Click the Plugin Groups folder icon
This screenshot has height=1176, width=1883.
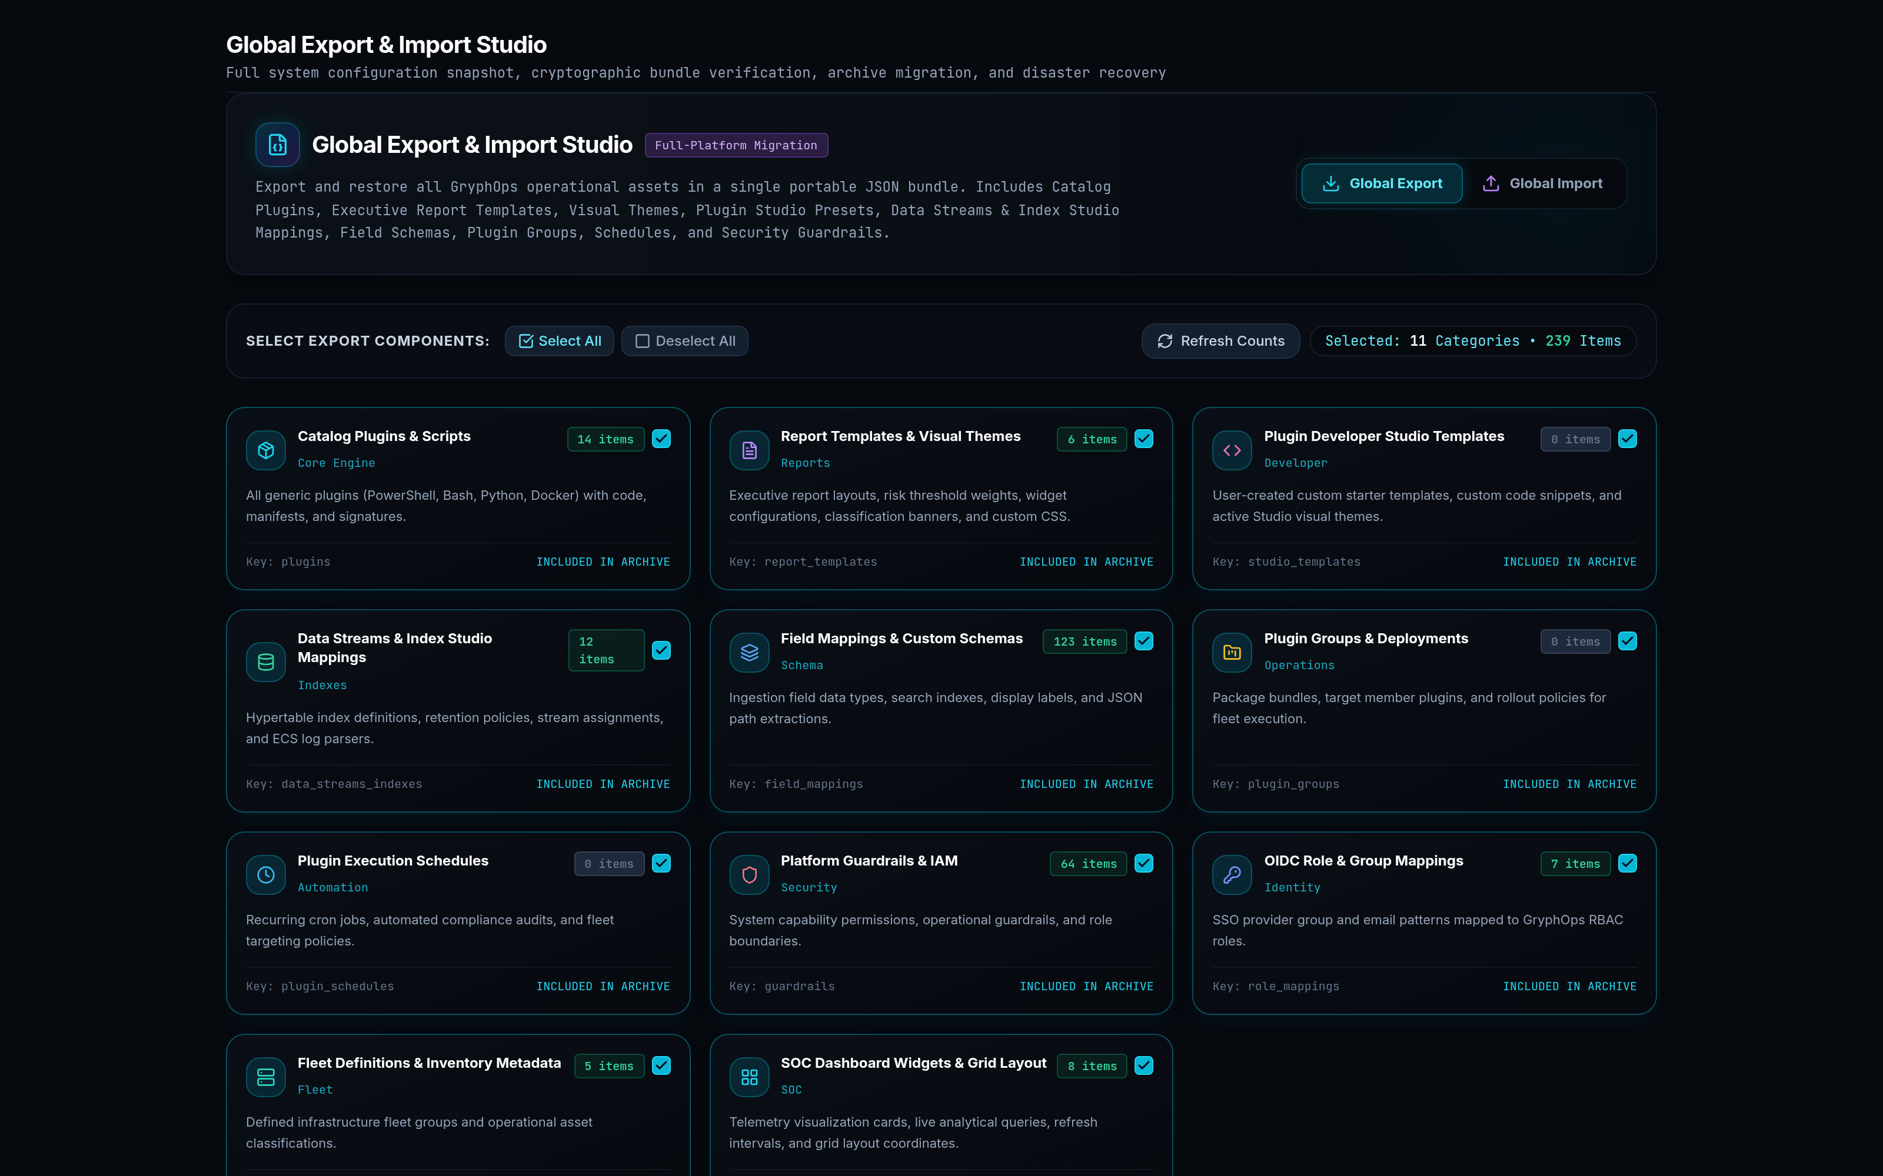[1232, 653]
